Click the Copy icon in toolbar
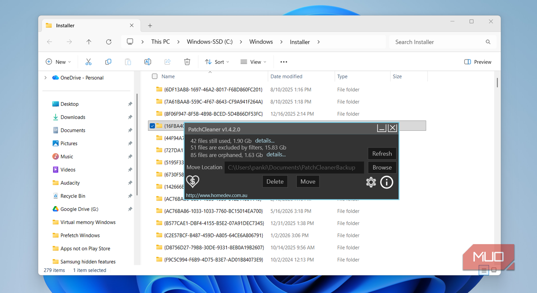This screenshot has height=293, width=537. pos(108,62)
